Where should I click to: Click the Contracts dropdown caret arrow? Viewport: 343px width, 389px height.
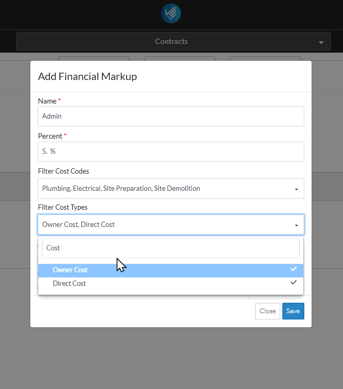321,42
